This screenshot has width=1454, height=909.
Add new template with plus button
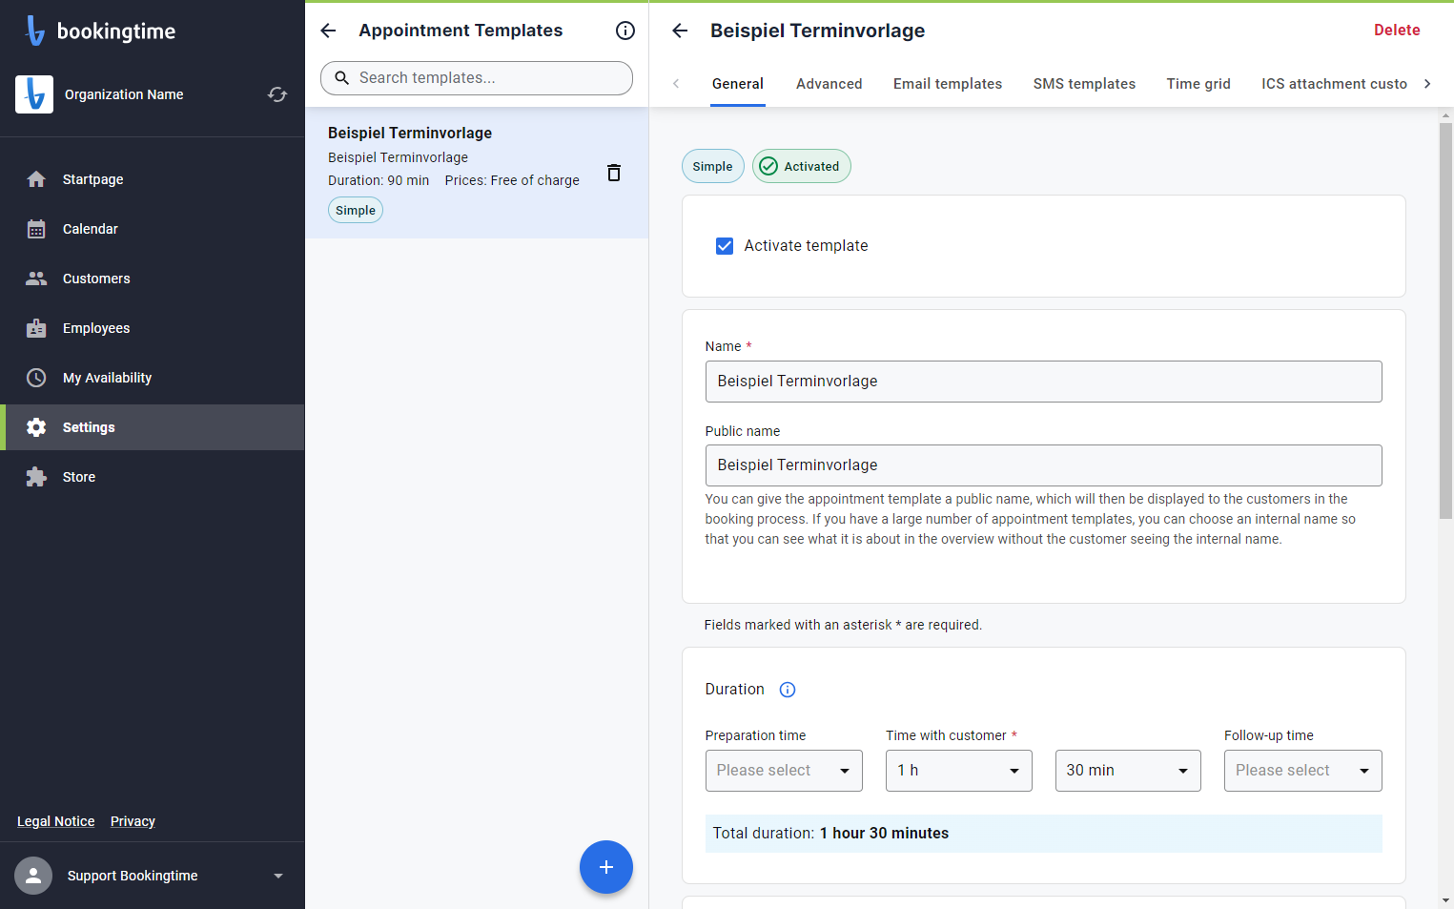pyautogui.click(x=606, y=867)
